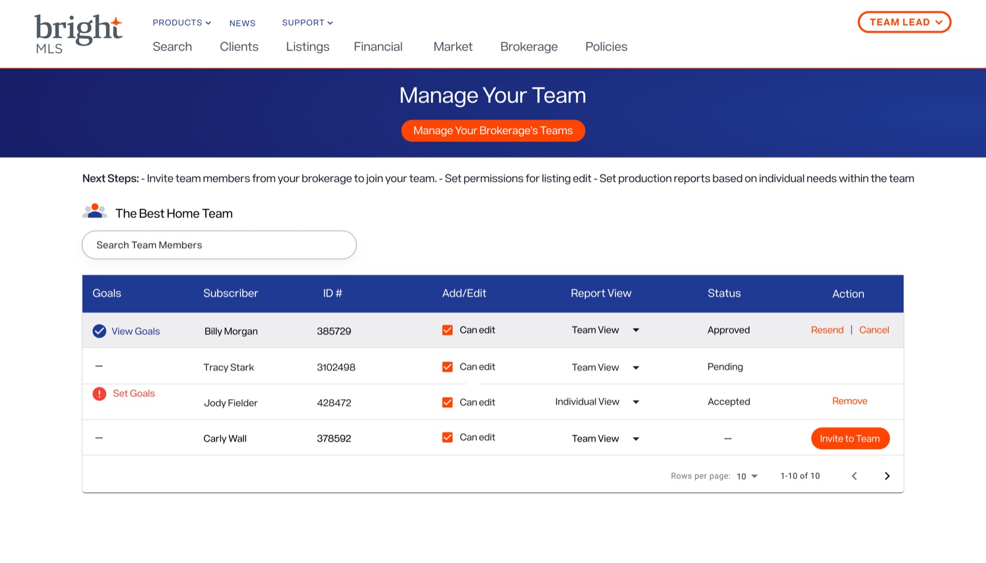
Task: Click Resend for Billy Morgan
Action: click(x=827, y=330)
